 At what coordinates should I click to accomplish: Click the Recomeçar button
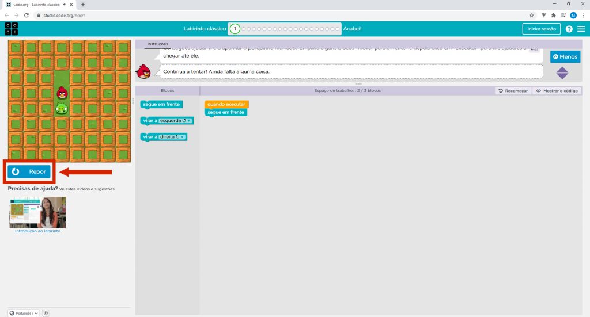click(513, 91)
